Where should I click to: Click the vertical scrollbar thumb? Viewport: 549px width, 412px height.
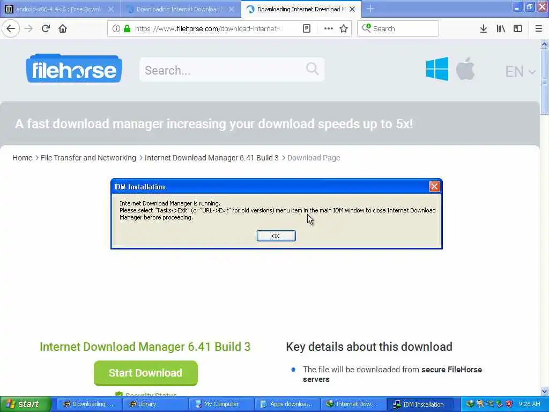coord(544,82)
